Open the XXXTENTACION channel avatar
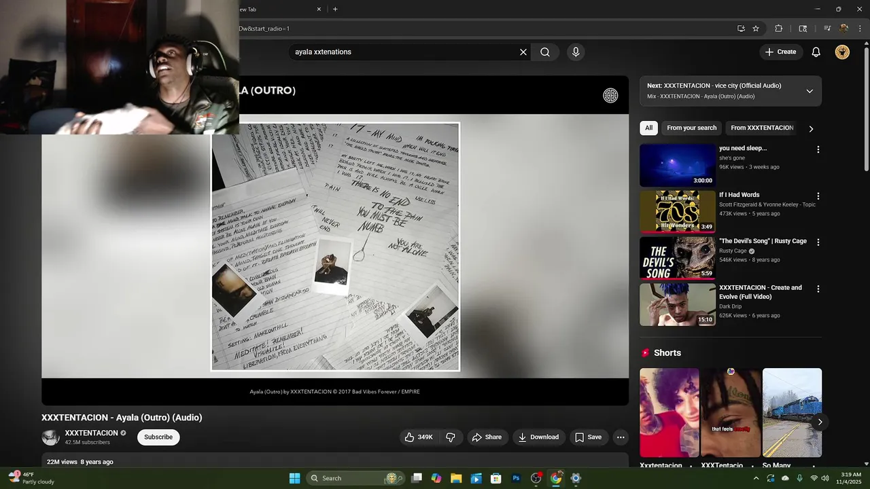Screen dimensions: 870x489 pos(51,437)
